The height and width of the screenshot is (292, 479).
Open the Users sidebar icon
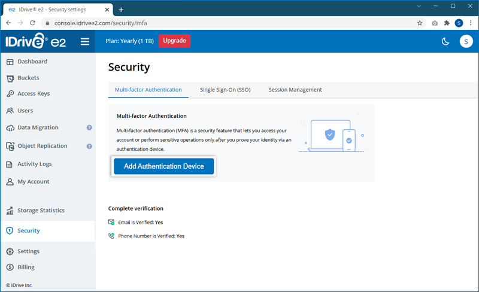tap(10, 111)
